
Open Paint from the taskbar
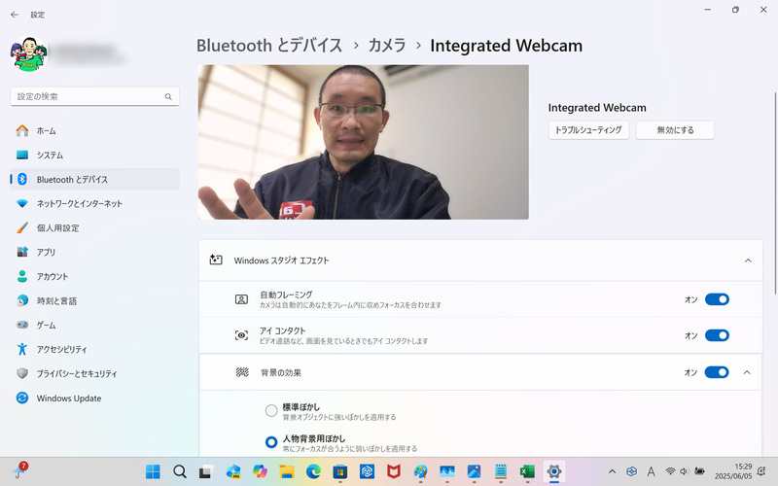420,471
